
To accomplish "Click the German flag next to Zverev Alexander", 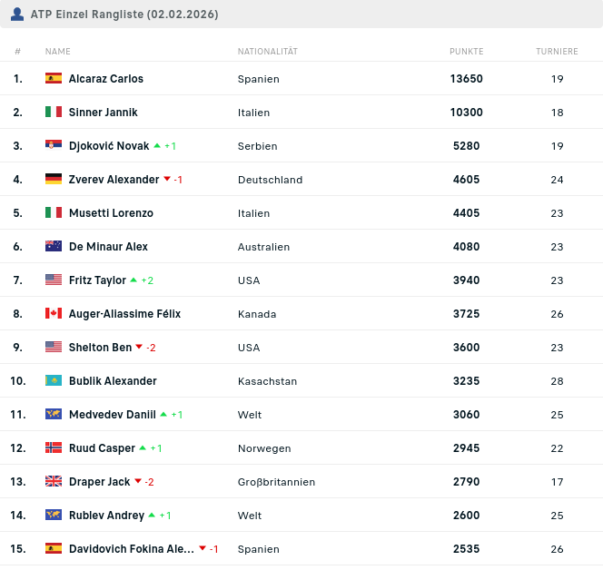I will 54,180.
